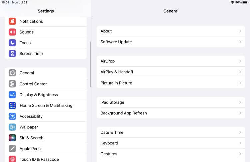Viewport: 250px width, 162px height.
Task: Tap the Display & Brightness AA icon
Action: 12,95
